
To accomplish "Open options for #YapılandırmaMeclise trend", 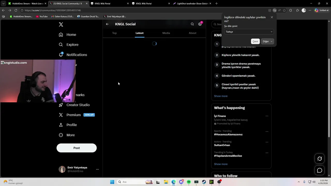I will (267, 153).
